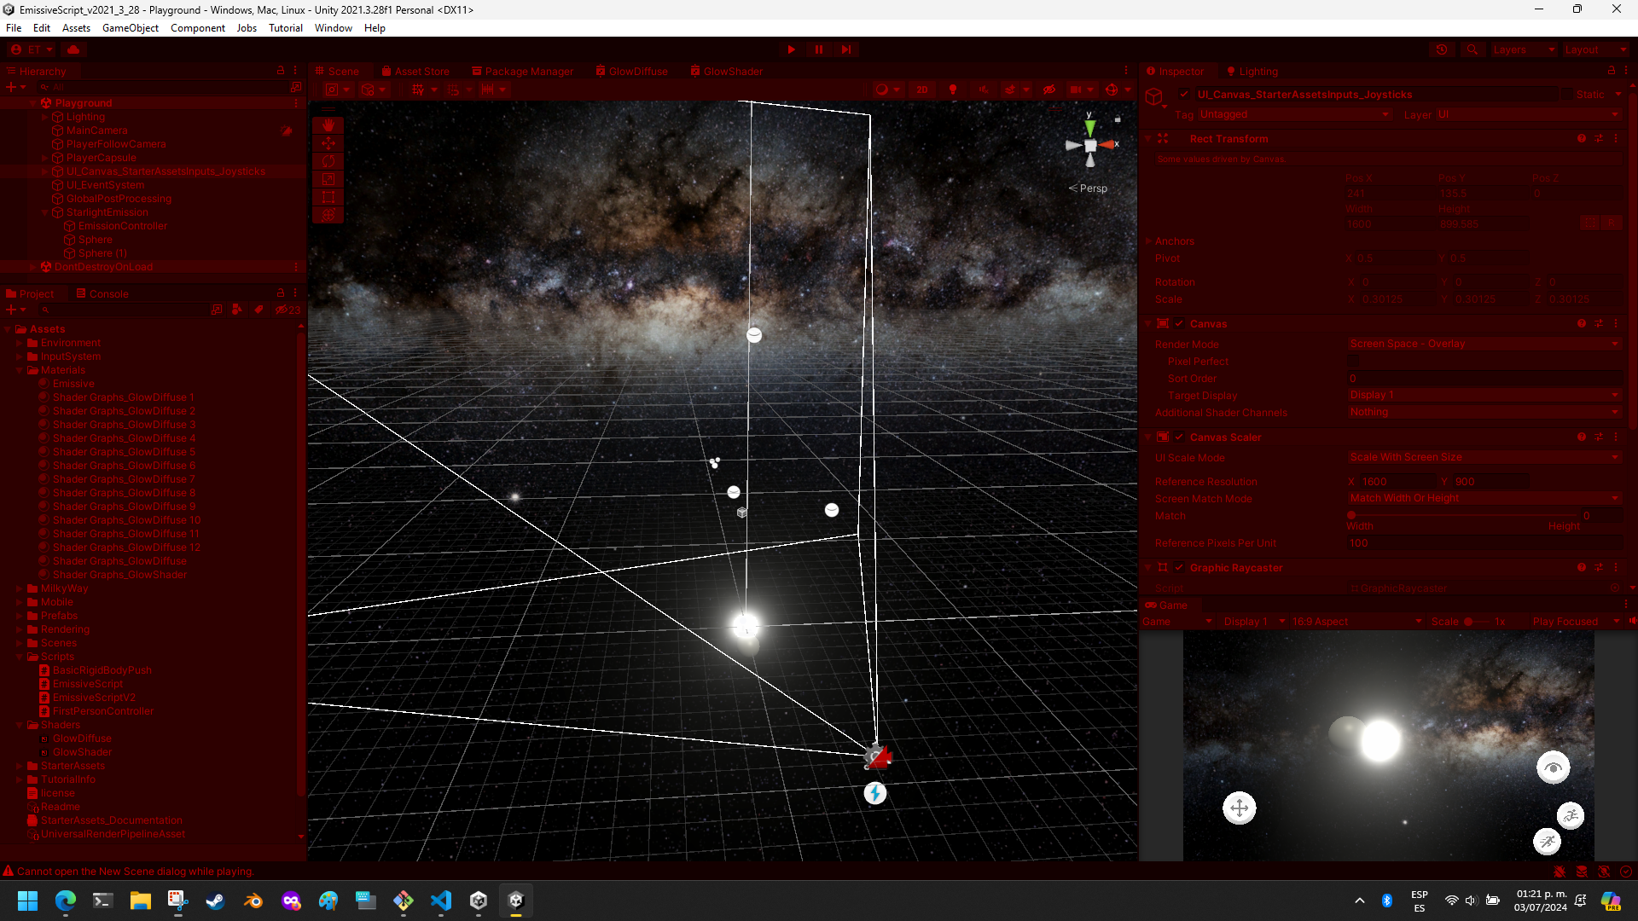This screenshot has height=921, width=1638.
Task: Collapse the StarlightEmission hierarchy item
Action: pos(44,212)
